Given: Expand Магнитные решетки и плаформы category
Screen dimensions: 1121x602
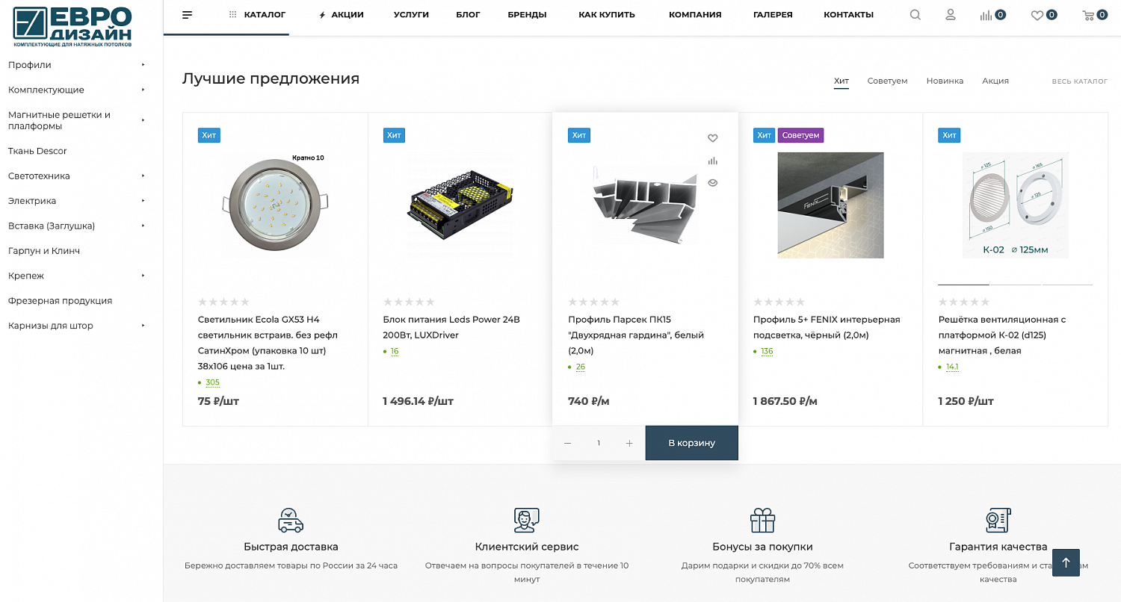Looking at the screenshot, I should click(143, 120).
